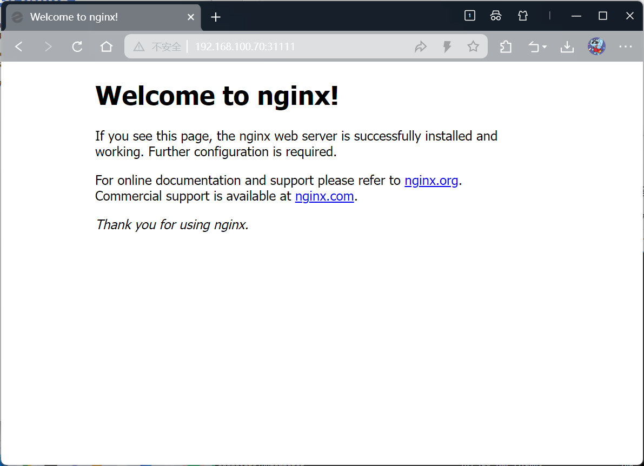
Task: Open a new tab with plus button
Action: click(216, 17)
